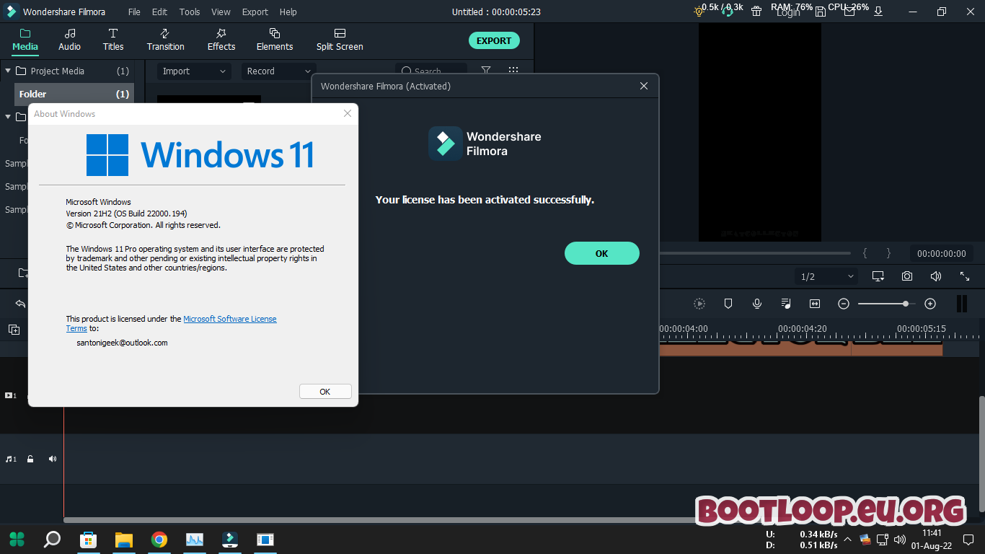Toggle the audio track 1 lock
The image size is (985, 554).
(30, 459)
